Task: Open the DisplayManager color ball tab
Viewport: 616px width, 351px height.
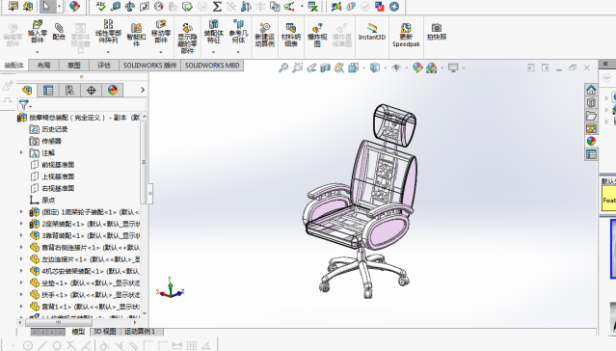Action: 113,91
